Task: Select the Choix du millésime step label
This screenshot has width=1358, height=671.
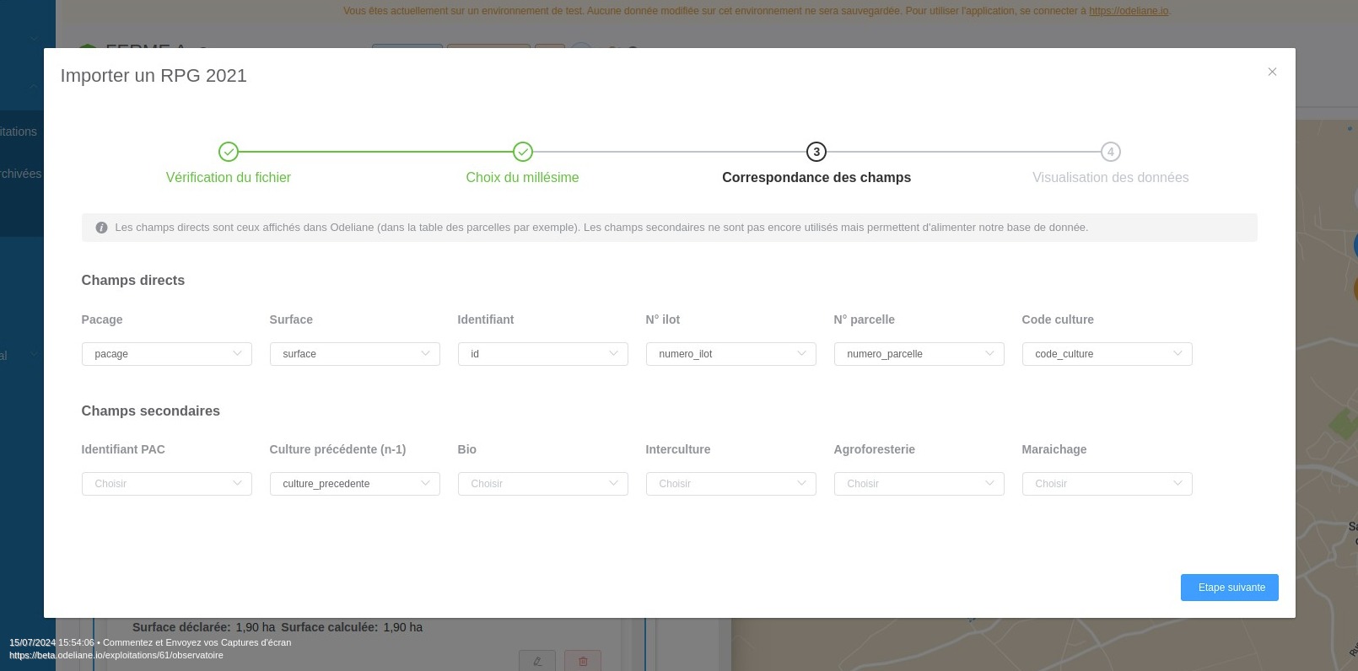Action: [x=523, y=178]
